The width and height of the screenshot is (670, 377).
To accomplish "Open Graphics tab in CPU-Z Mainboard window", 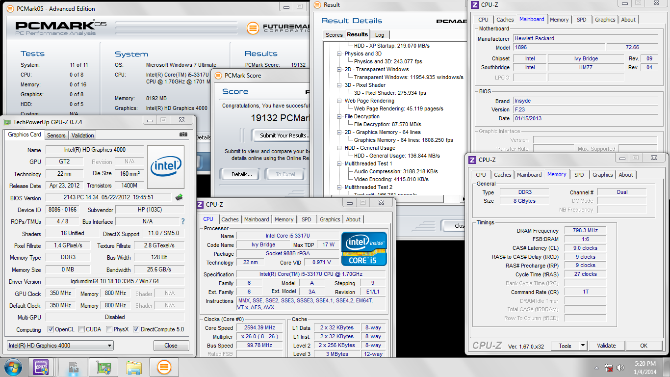I will click(605, 20).
